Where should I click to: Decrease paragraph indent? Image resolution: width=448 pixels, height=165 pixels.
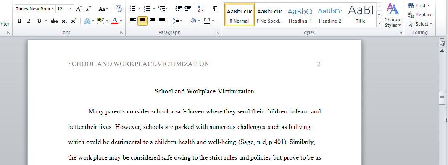(x=178, y=9)
